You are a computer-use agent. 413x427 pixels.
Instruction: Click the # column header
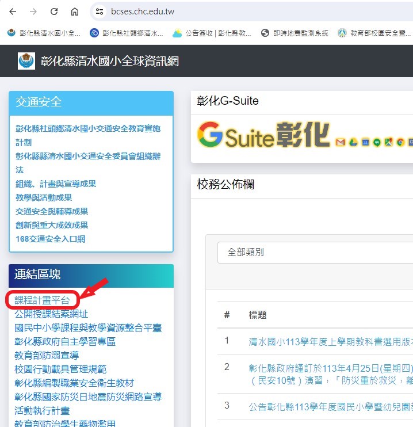pos(227,315)
